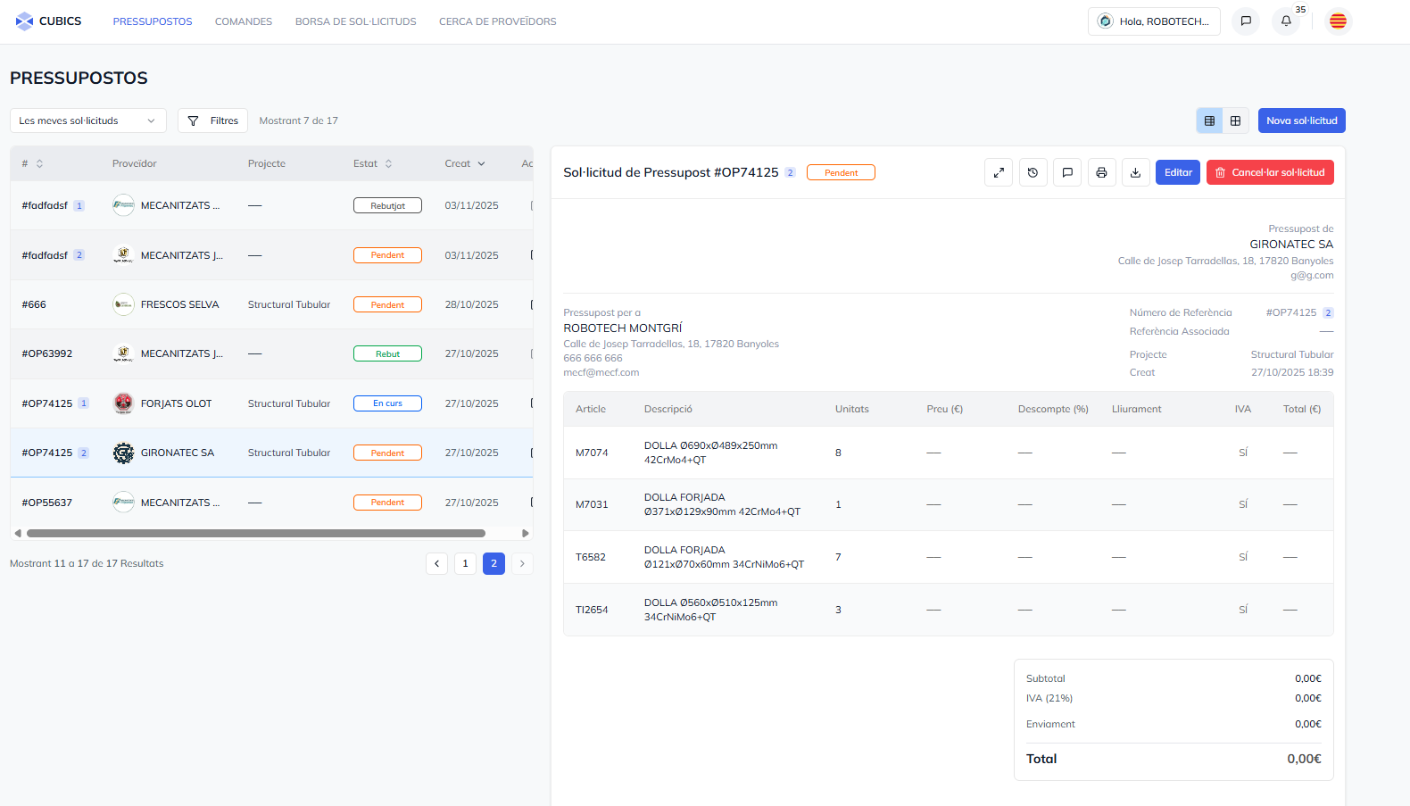The width and height of the screenshot is (1410, 806).
Task: Print the quote request
Action: click(x=1101, y=172)
